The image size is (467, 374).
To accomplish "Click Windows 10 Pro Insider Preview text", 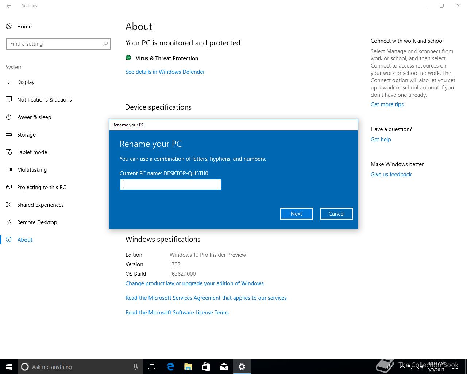I will click(208, 255).
